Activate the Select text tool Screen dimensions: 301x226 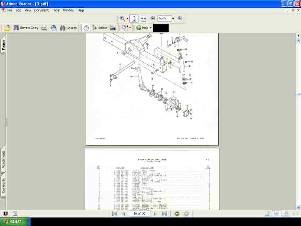pyautogui.click(x=99, y=28)
